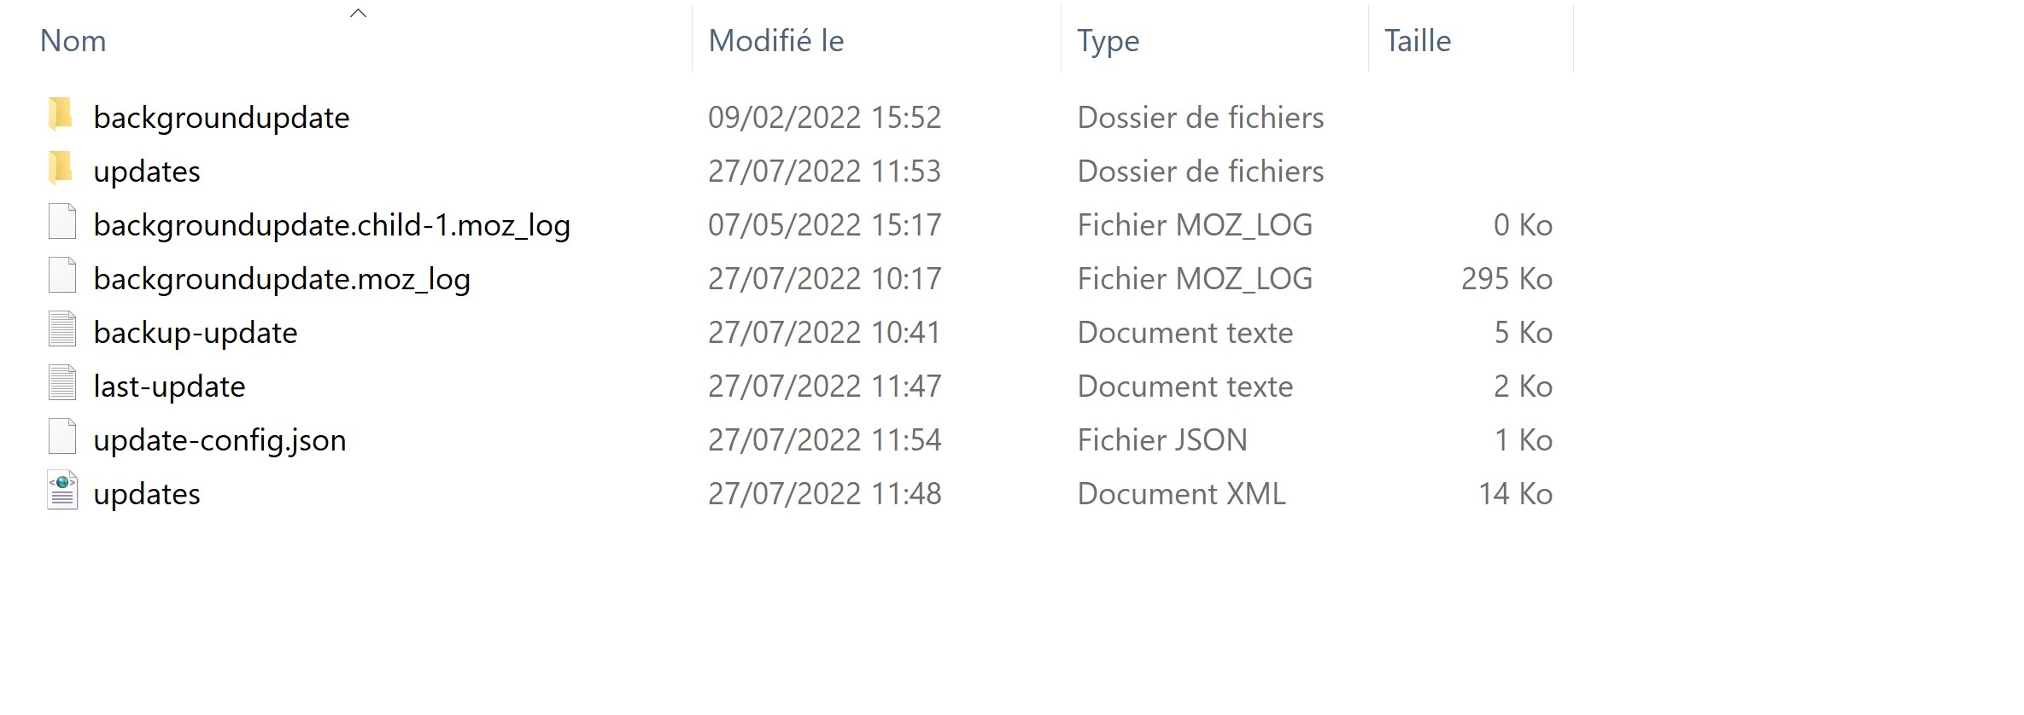Click the sort direction arrow above Nom
The height and width of the screenshot is (715, 2024).
359,13
